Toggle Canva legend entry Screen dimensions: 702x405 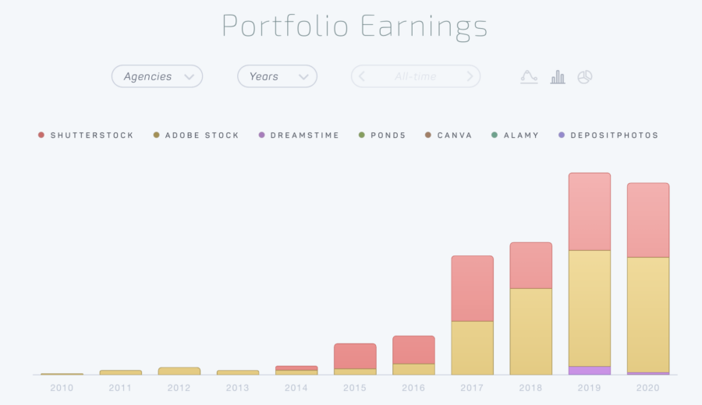tap(448, 135)
